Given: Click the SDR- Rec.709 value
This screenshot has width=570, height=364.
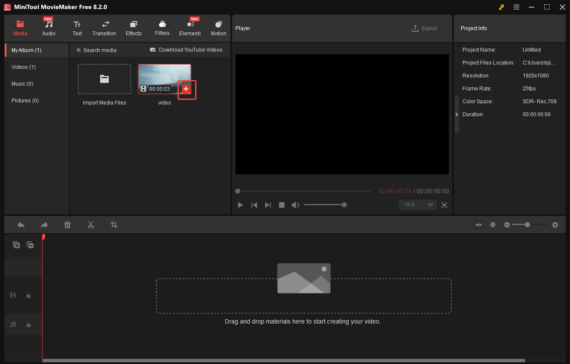Looking at the screenshot, I should click(539, 102).
